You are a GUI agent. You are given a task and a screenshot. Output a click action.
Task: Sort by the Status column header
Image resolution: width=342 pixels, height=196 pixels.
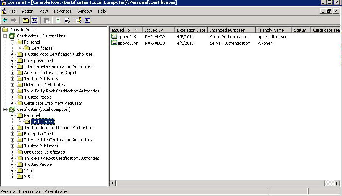pos(301,30)
